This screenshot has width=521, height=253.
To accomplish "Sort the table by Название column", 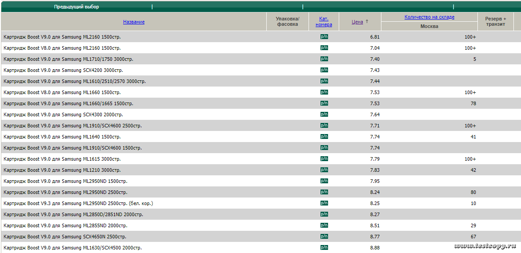I will click(x=134, y=22).
